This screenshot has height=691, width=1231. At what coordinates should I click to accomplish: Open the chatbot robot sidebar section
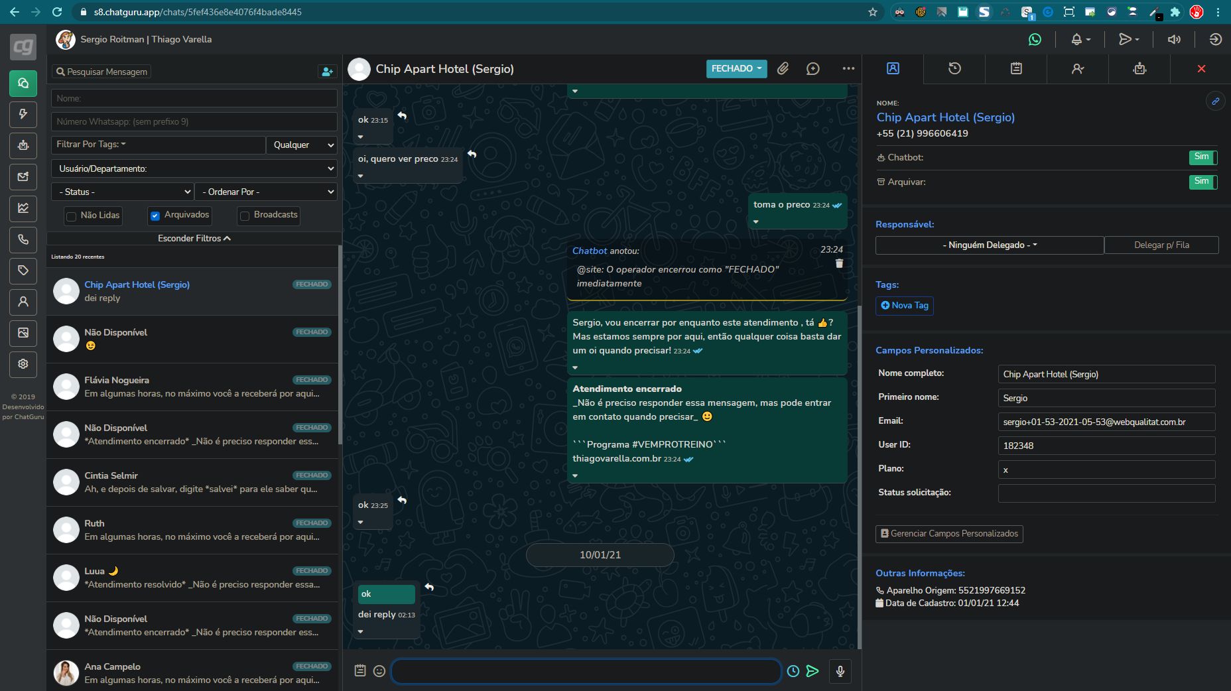(x=23, y=145)
